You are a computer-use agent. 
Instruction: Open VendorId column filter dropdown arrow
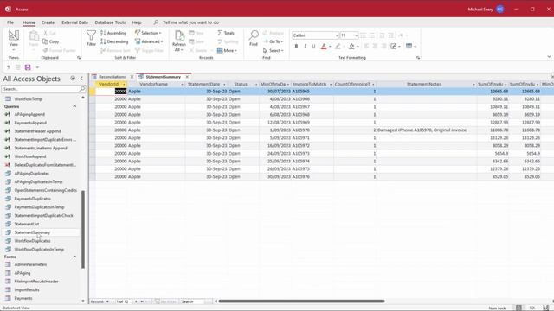124,85
